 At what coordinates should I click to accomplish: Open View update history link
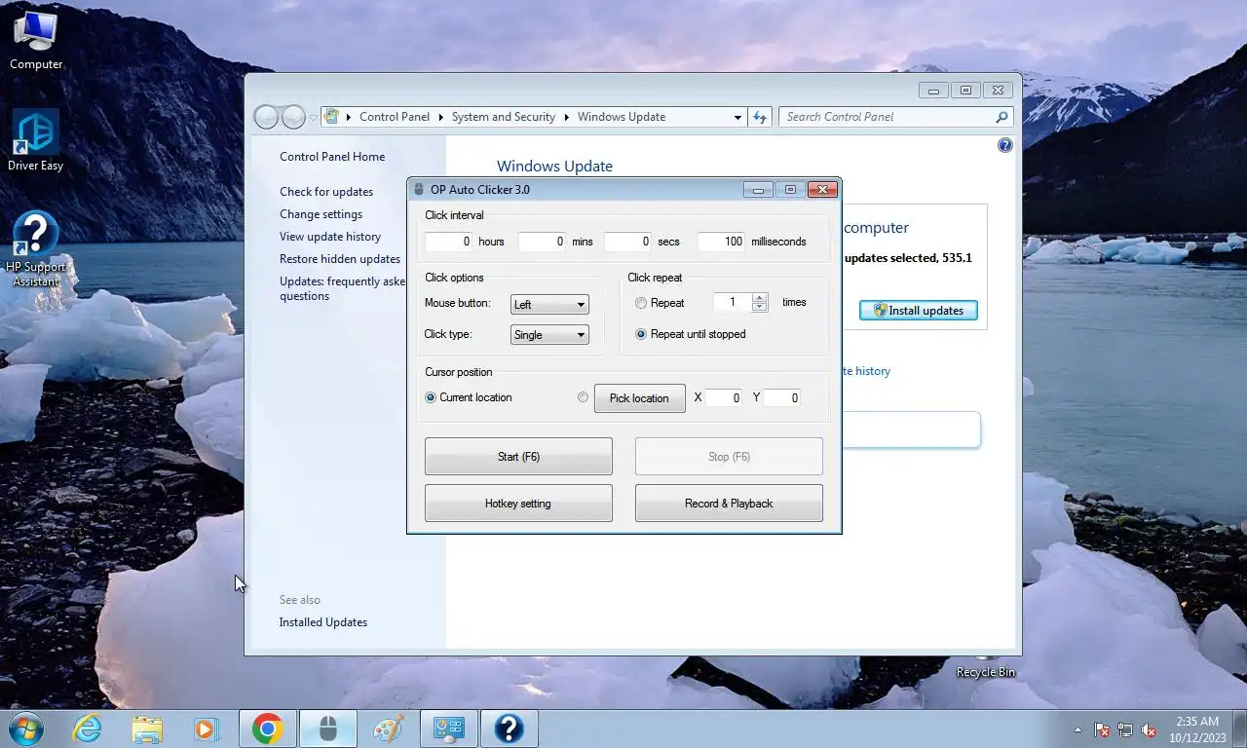(330, 237)
